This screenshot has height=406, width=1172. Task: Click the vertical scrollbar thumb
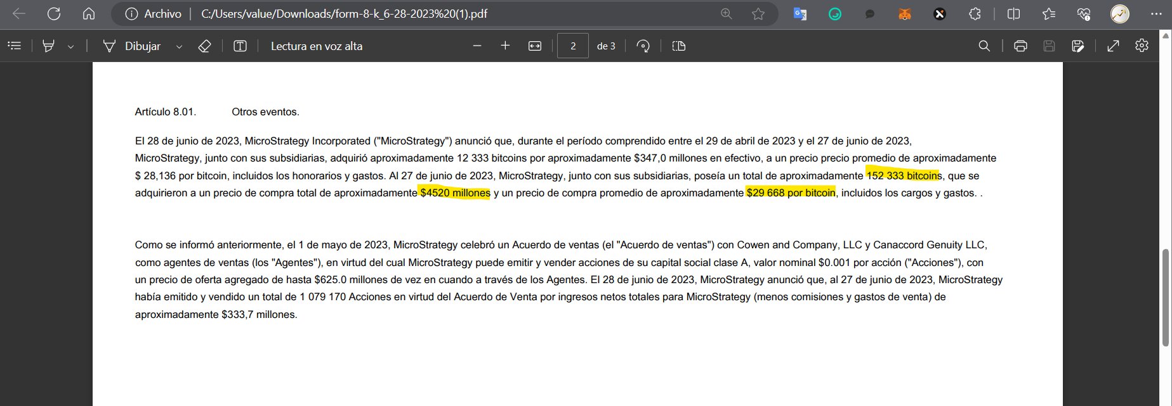(1165, 298)
